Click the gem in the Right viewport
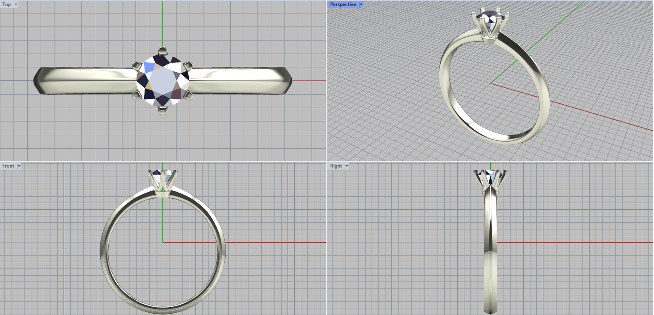The image size is (654, 315). point(490,176)
